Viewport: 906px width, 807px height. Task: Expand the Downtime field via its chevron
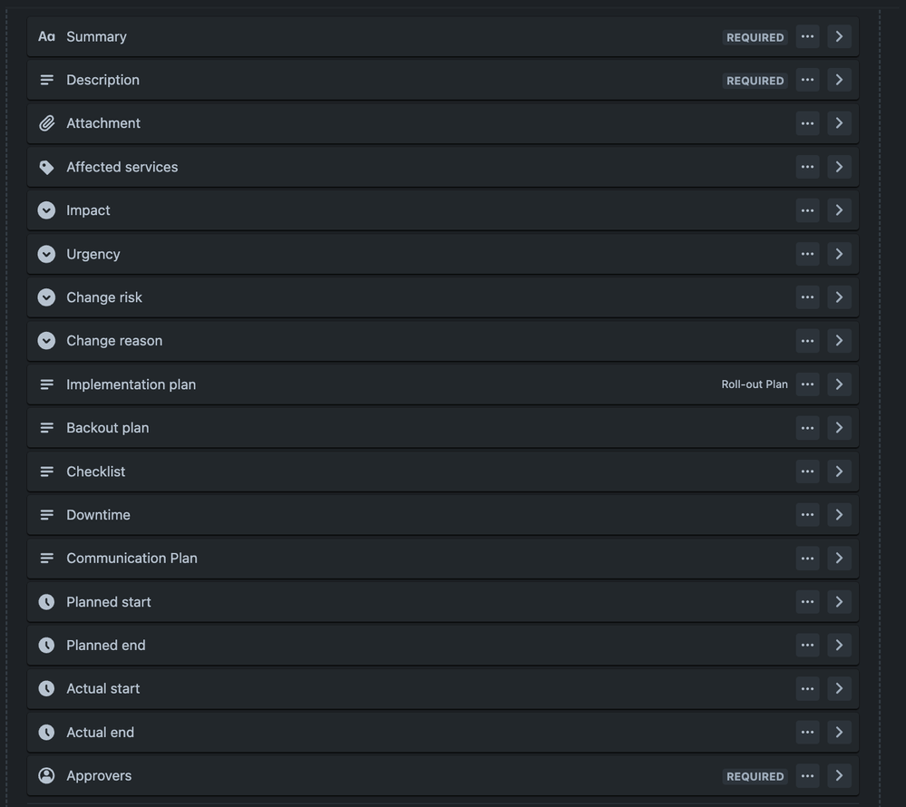pos(839,514)
